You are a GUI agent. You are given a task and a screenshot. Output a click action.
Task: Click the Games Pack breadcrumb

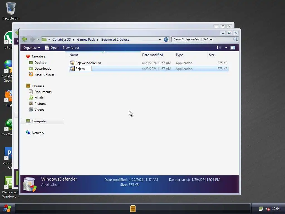86,40
